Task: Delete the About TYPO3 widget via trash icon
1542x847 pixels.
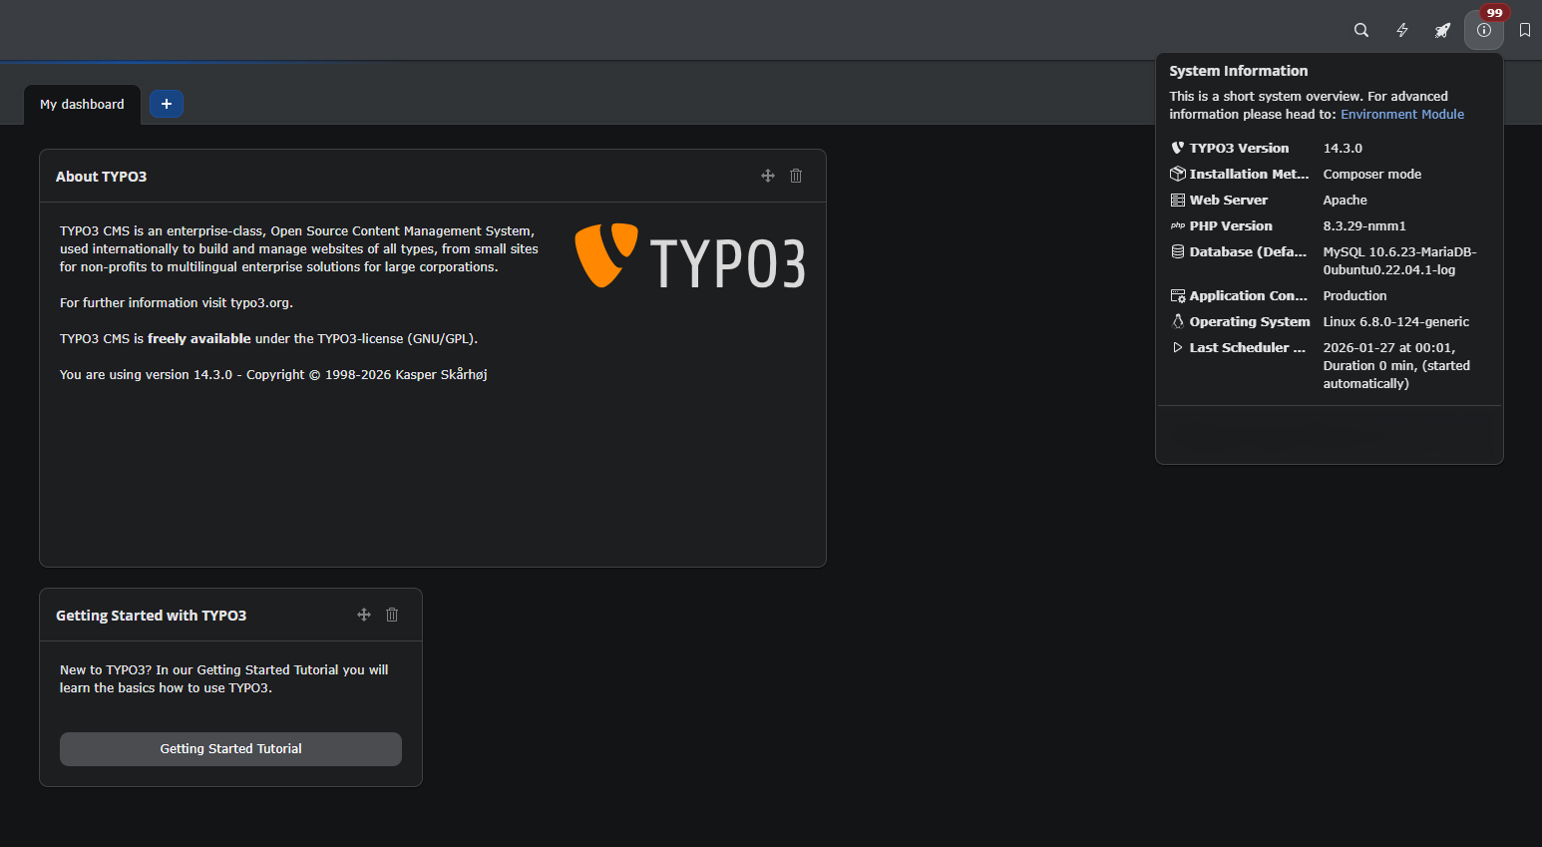Action: coord(796,176)
